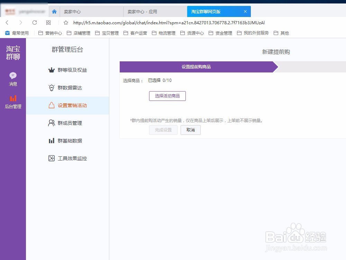Click the 工具效果监控 monitor icon
The height and width of the screenshot is (260, 346).
[51, 158]
